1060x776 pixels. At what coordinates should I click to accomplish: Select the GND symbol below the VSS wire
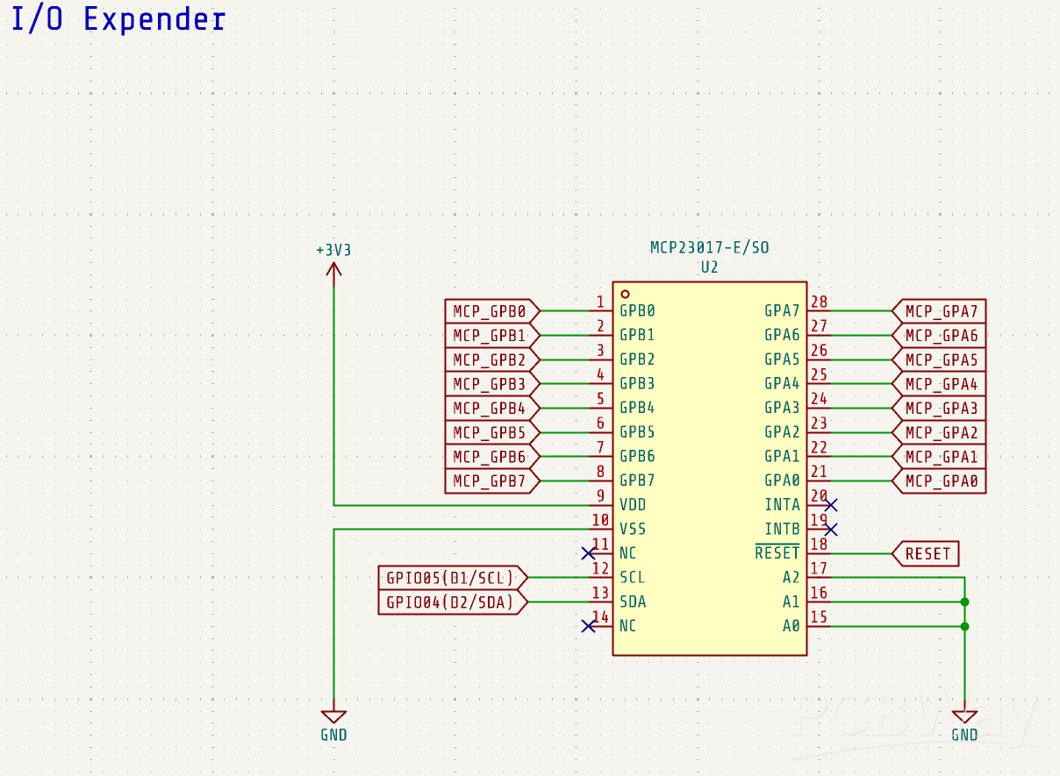(333, 717)
